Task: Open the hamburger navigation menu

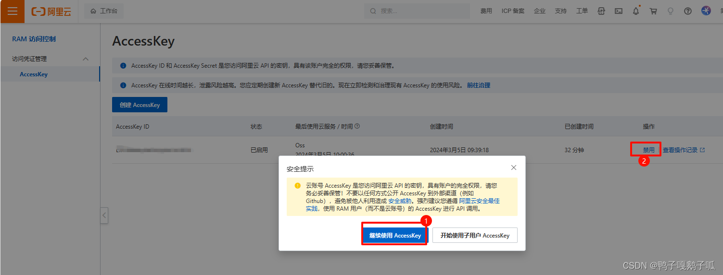Action: pos(12,11)
